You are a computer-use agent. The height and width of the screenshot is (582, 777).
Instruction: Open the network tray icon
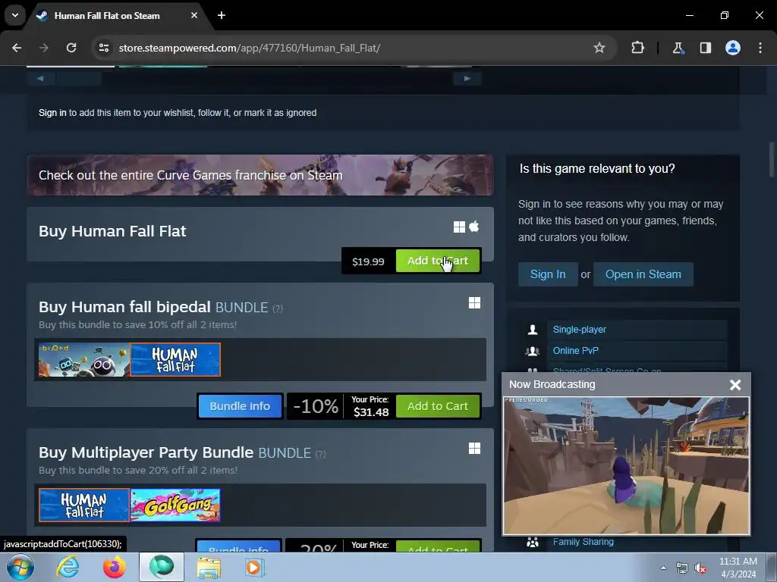[682, 568]
